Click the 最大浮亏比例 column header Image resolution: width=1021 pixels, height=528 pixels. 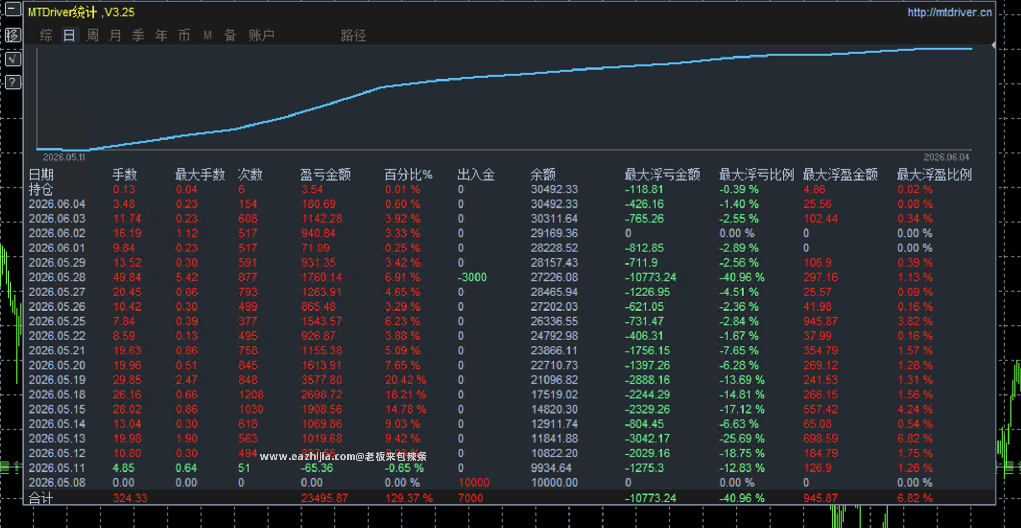pos(757,175)
